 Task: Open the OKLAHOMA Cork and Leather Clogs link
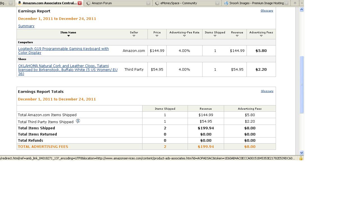point(68,70)
